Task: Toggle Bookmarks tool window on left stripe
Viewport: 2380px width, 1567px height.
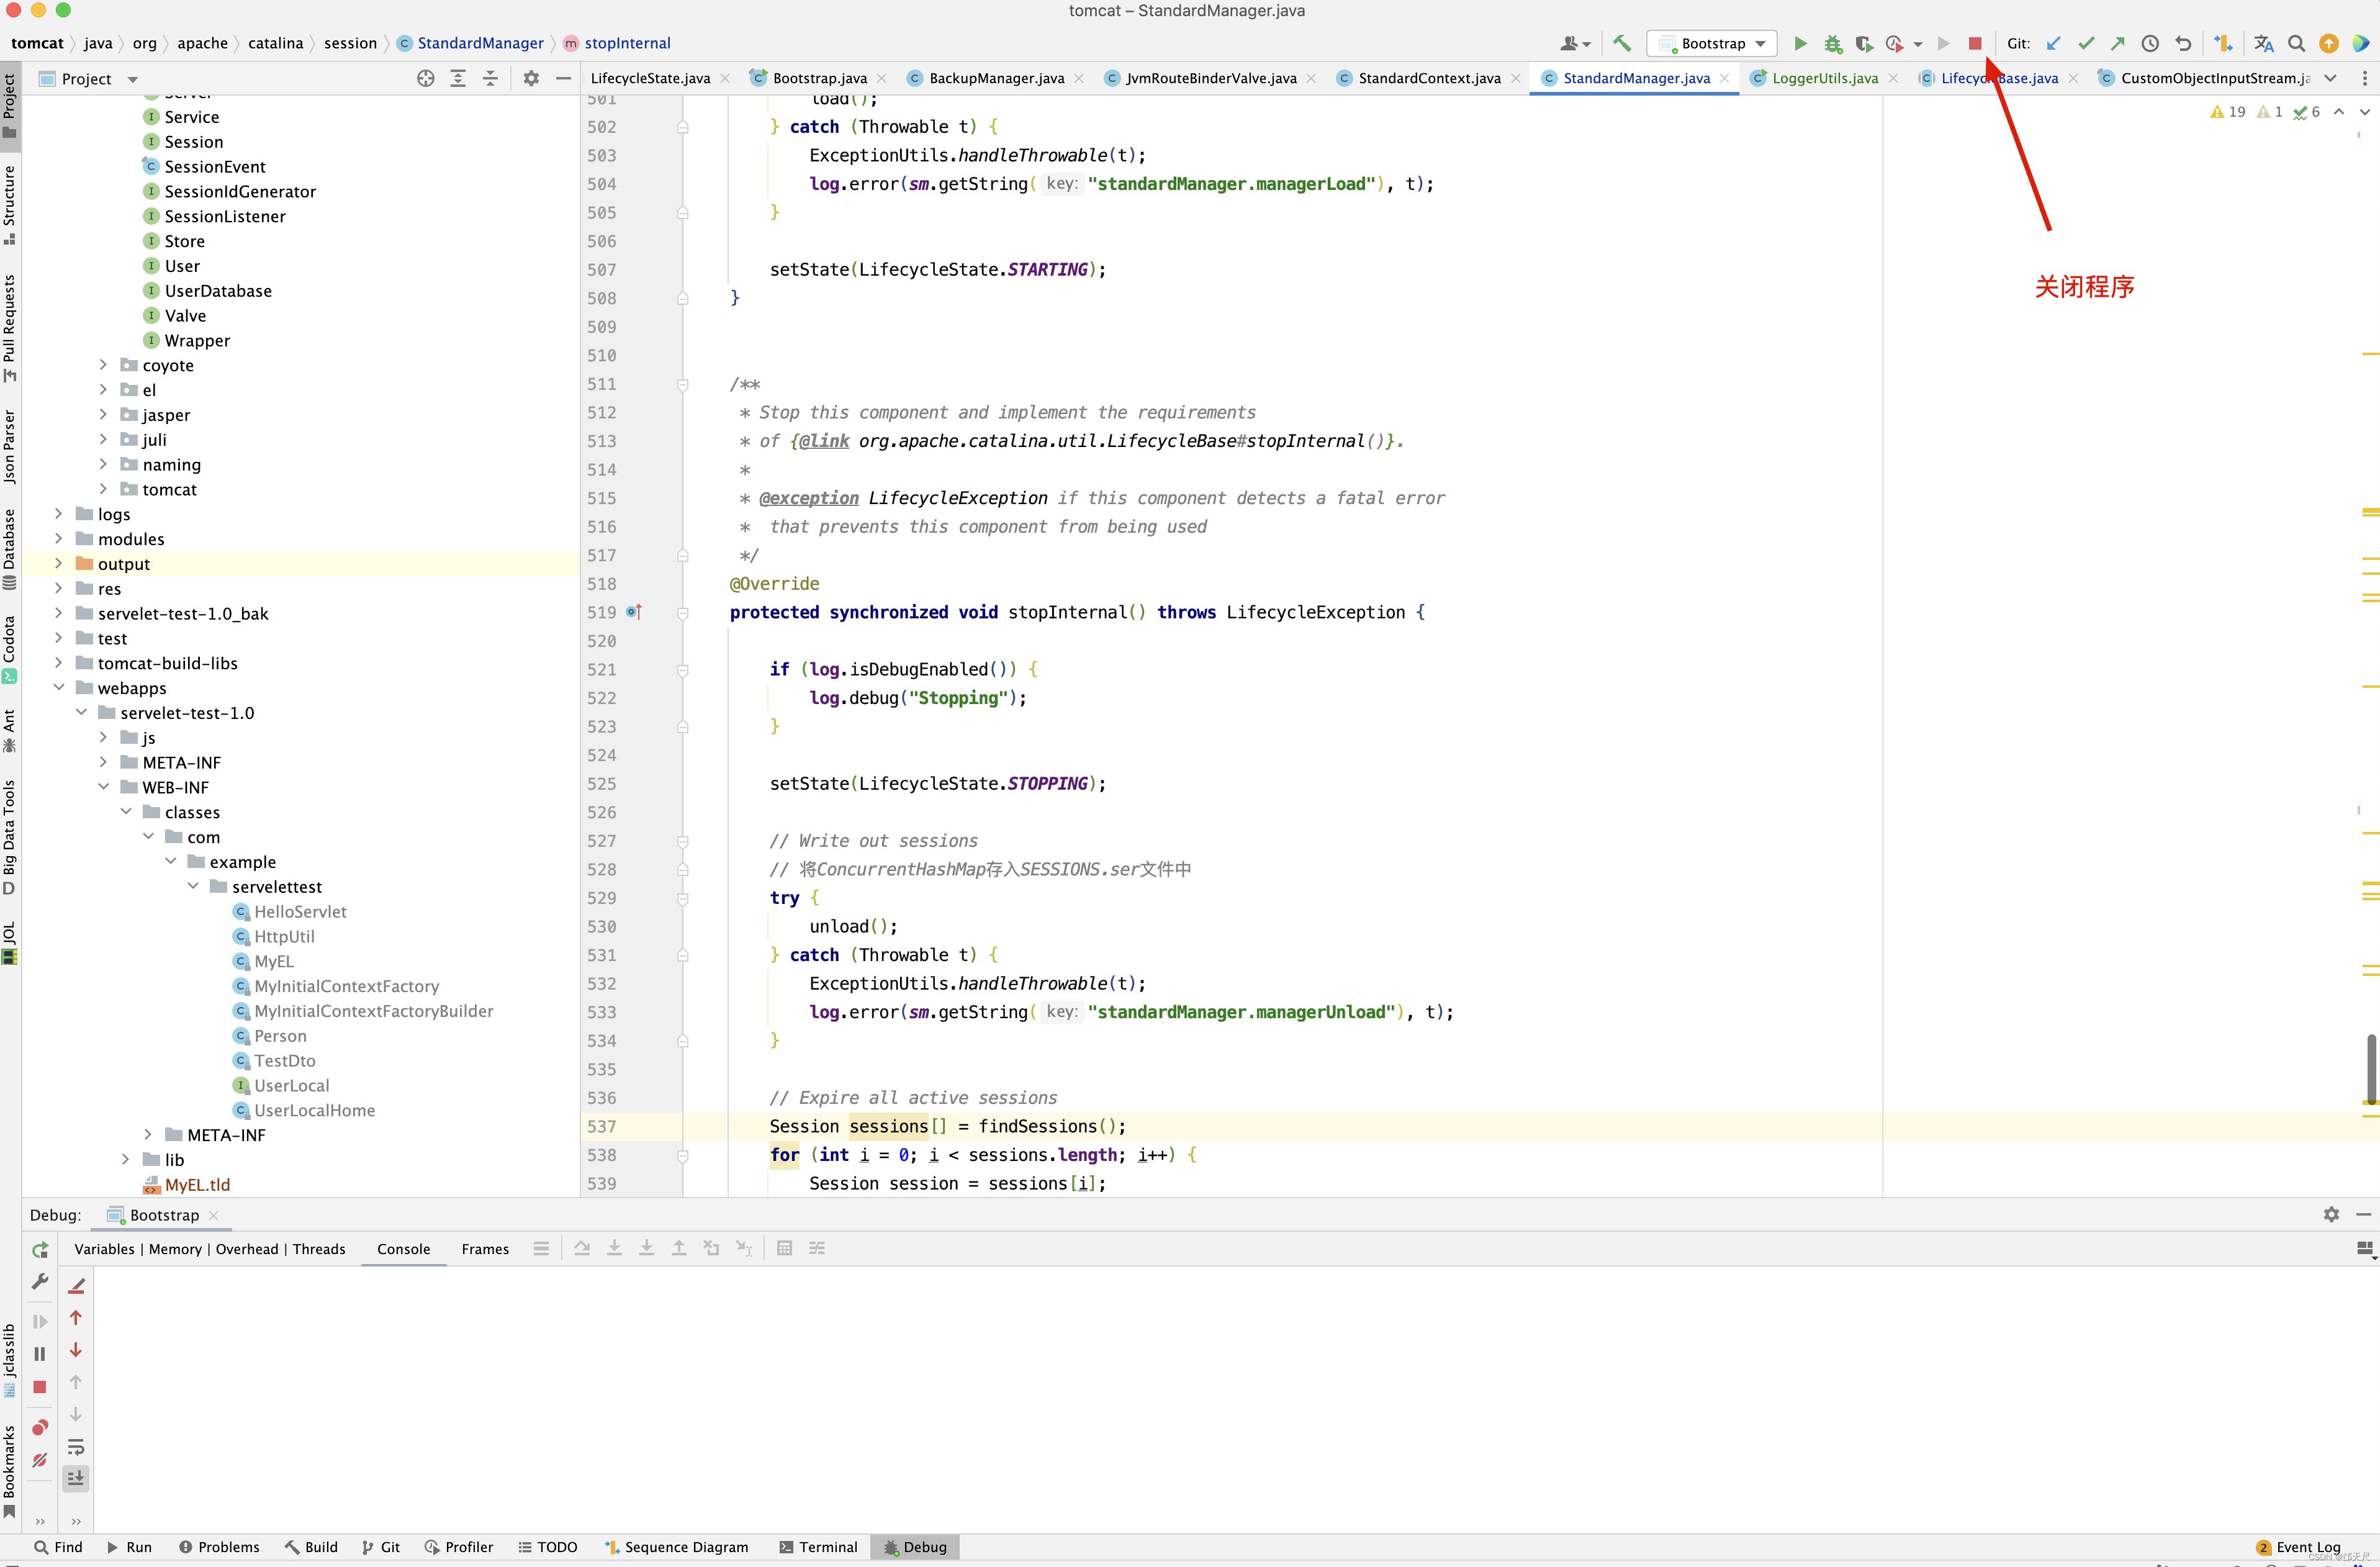Action: pos(10,1472)
